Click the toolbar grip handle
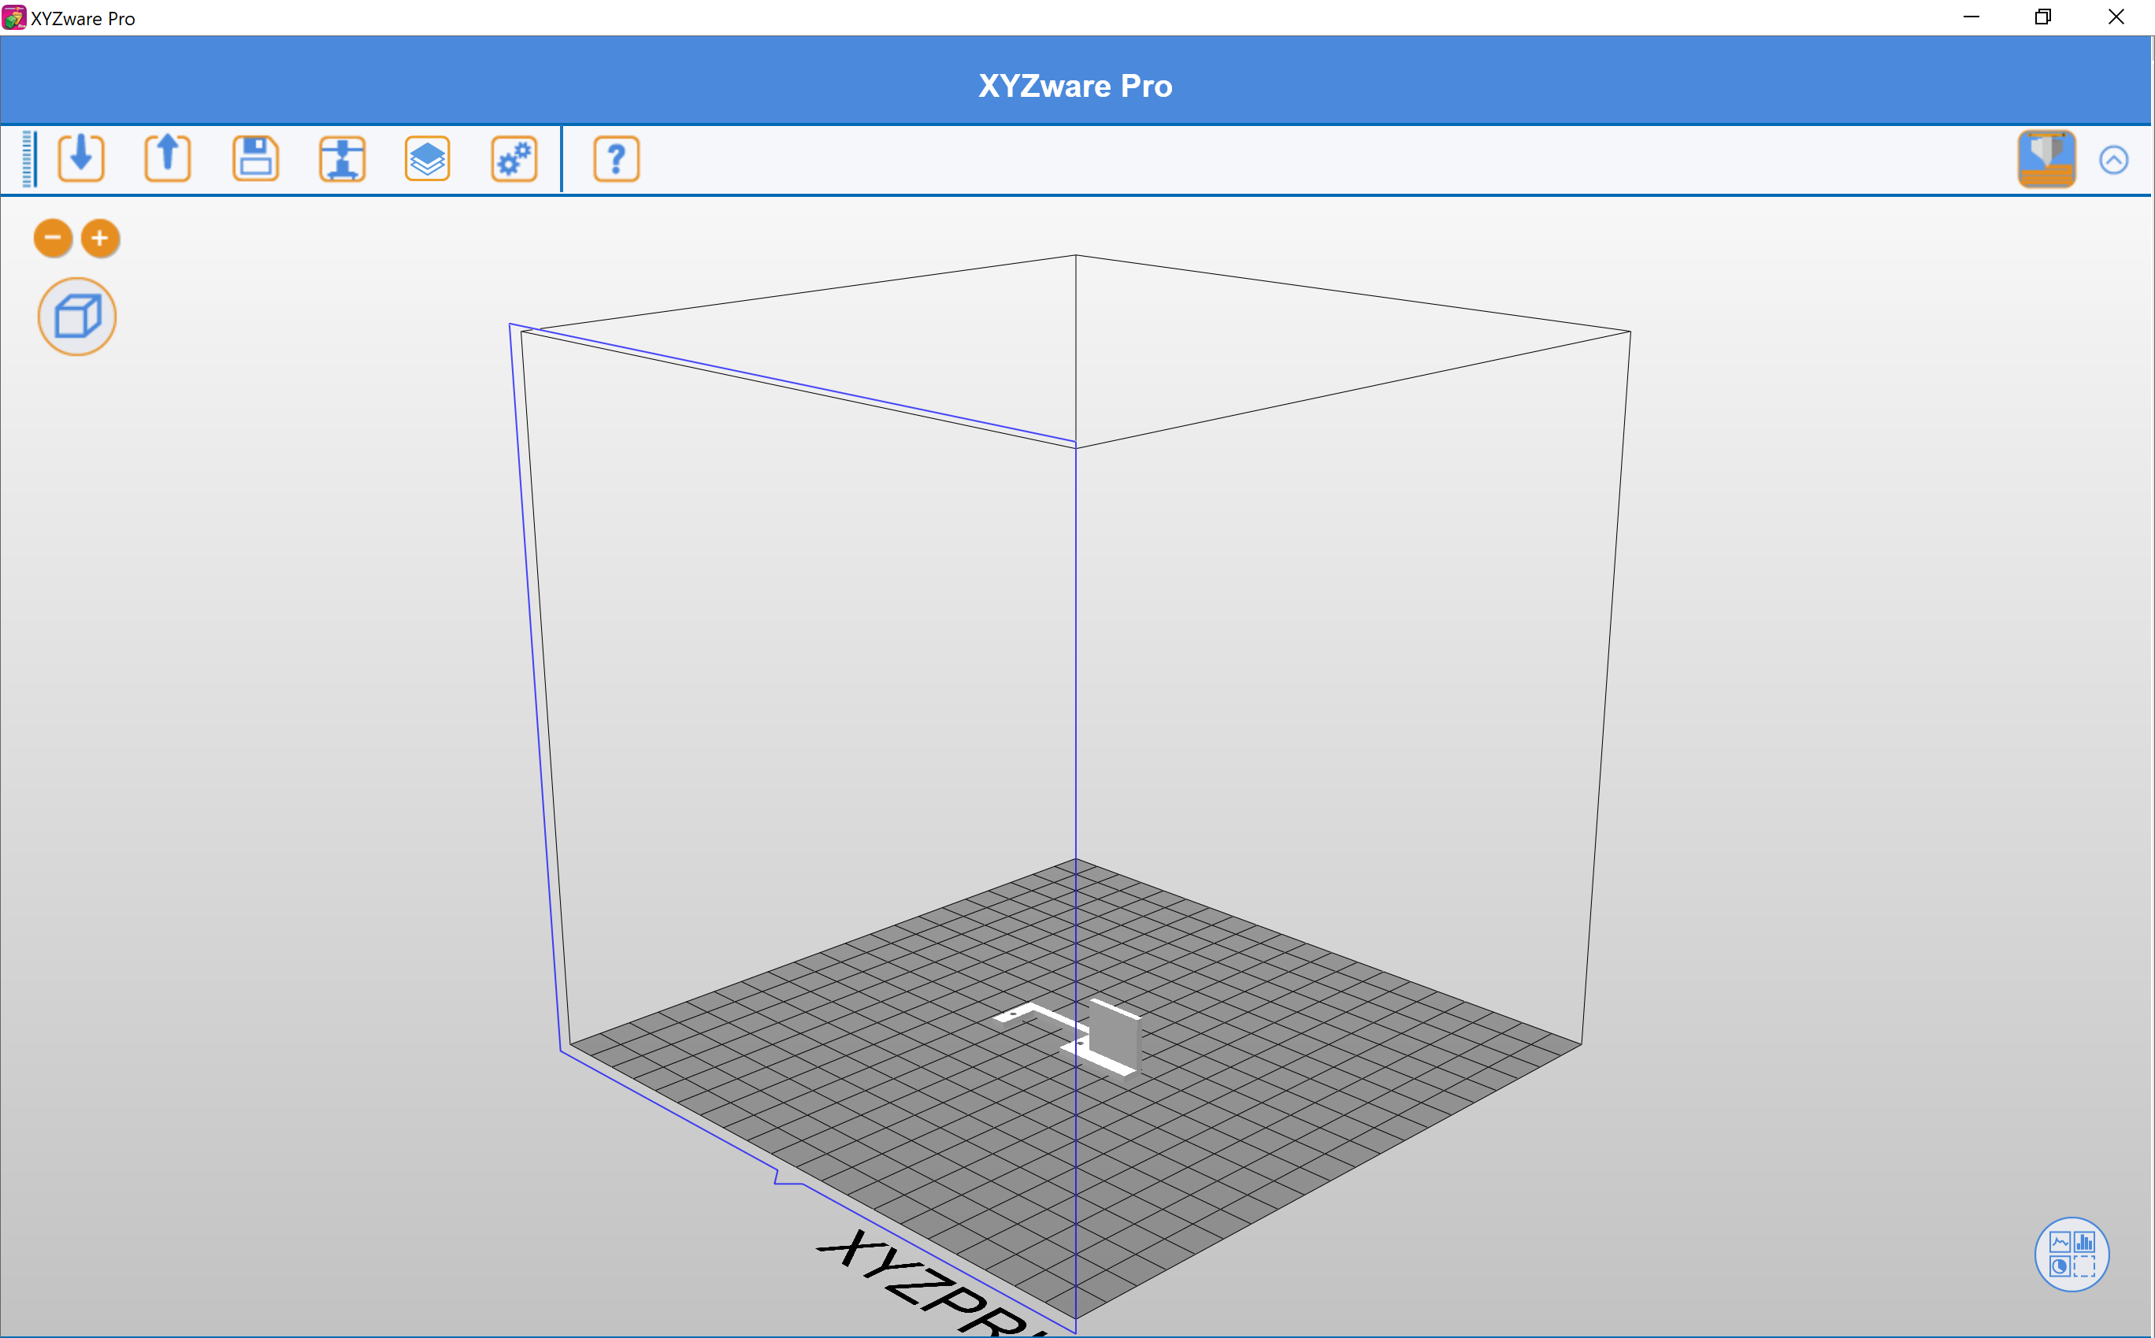 (28, 159)
